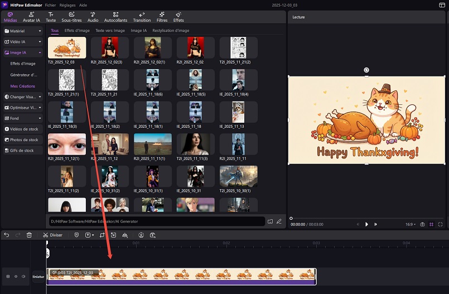This screenshot has height=294, width=449.
Task: Select the Mona Lisa R2I_2025_12_02(1) thumbnail
Action: pos(153,49)
